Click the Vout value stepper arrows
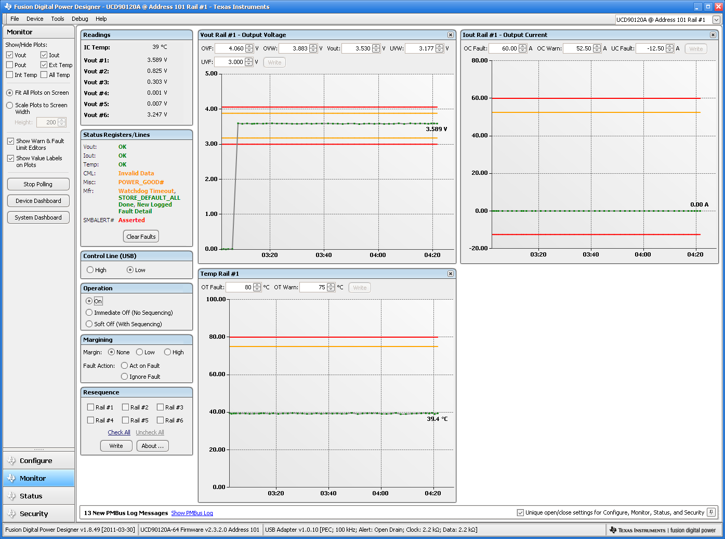 coord(377,48)
